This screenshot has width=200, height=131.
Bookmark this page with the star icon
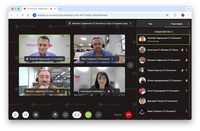coord(167,15)
